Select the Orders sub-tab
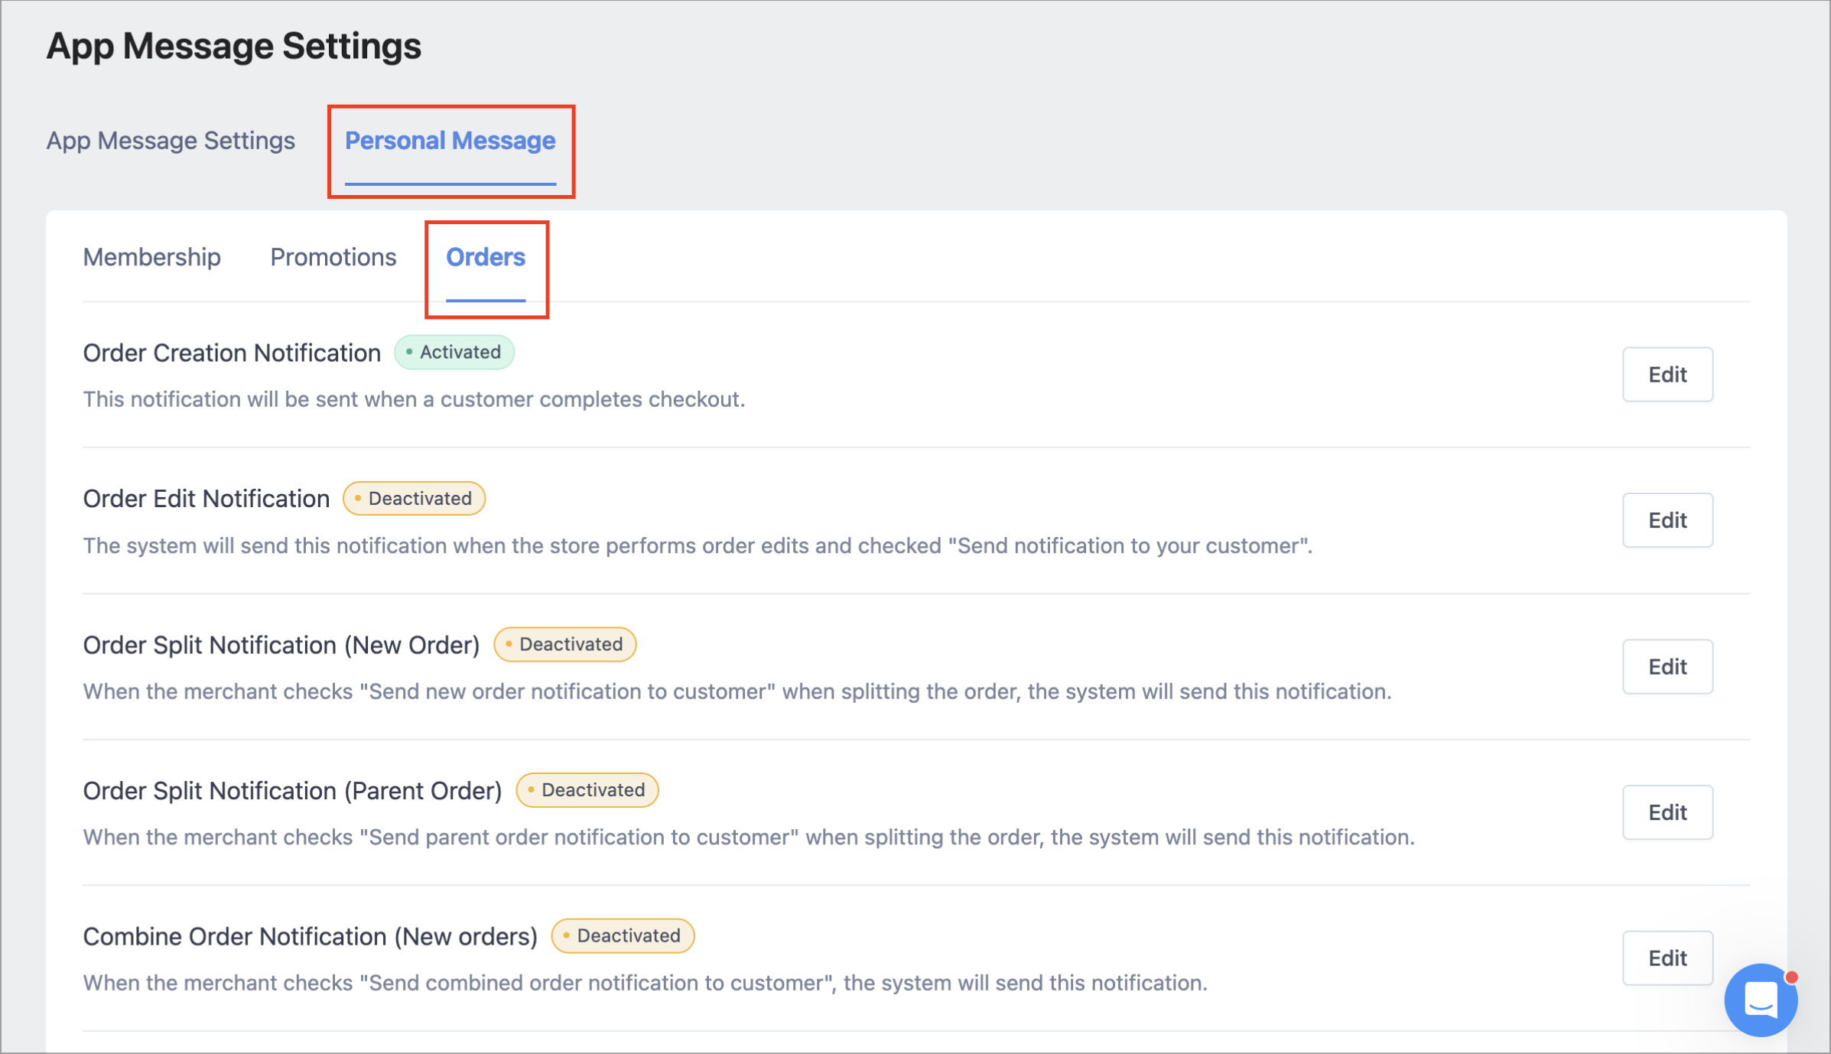1831x1054 pixels. (x=486, y=257)
